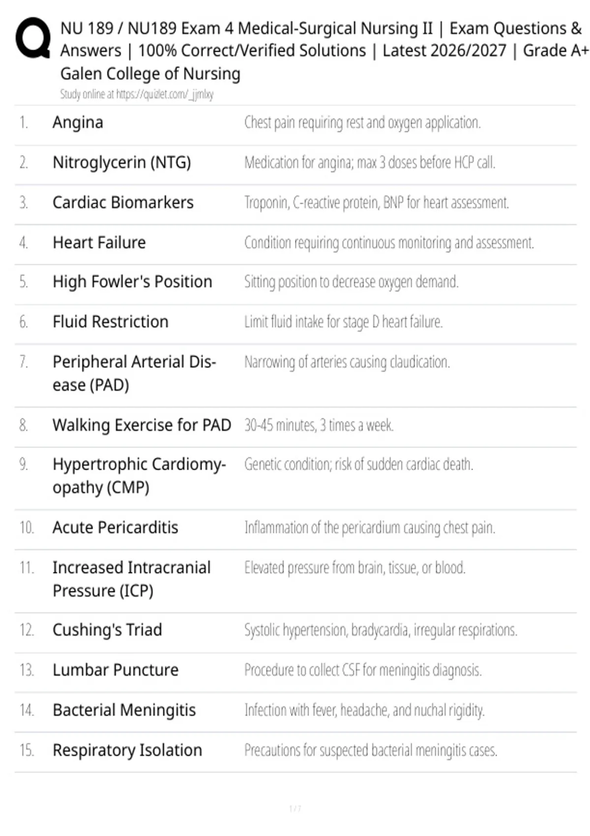Screen dimensions: 590x836
Task: Select the Angina term
Action: [x=78, y=122]
